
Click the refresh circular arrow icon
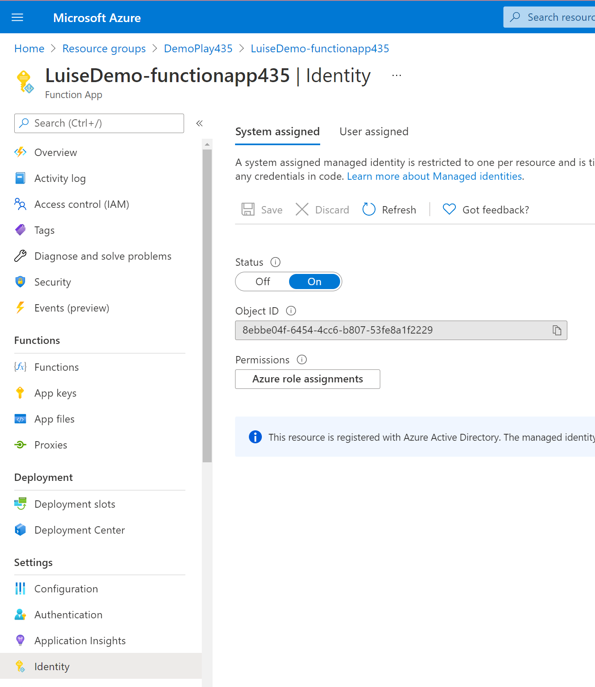369,210
